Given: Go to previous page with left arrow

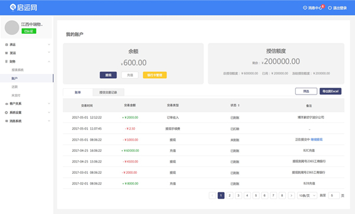Looking at the screenshot, I should pyautogui.click(x=212, y=196).
